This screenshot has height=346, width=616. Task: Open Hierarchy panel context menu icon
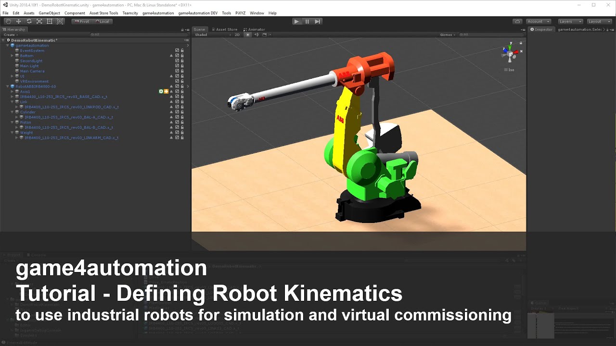pyautogui.click(x=188, y=29)
